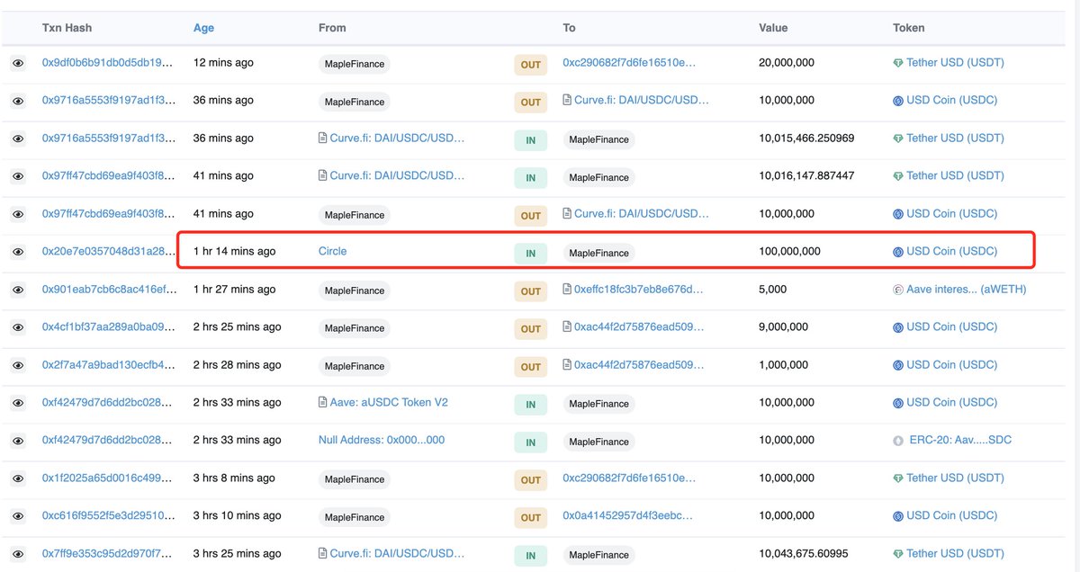The image size is (1080, 572).
Task: Click the MapleFinance sender tag on the 12 mins ago row
Action: point(355,64)
